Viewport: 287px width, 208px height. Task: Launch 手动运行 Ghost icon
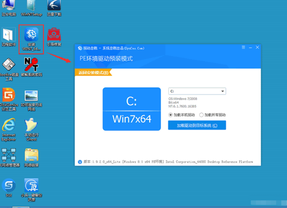click(31, 126)
